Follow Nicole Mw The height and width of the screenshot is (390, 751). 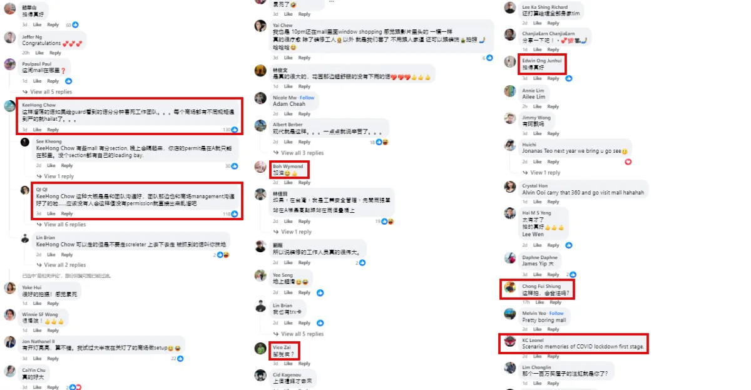(x=307, y=98)
